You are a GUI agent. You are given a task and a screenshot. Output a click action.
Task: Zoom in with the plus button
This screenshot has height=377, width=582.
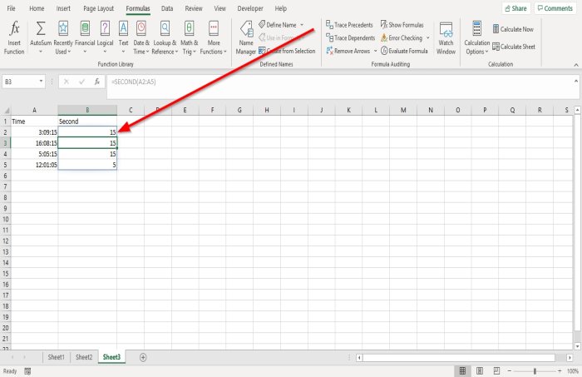click(560, 370)
